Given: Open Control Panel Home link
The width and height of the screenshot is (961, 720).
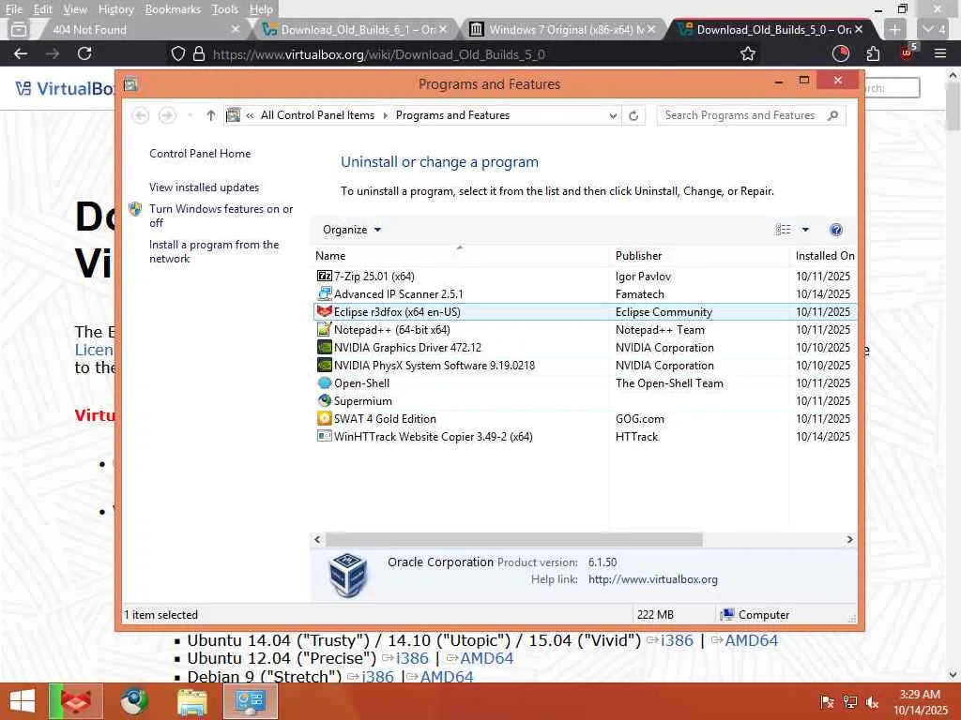Looking at the screenshot, I should [x=200, y=154].
